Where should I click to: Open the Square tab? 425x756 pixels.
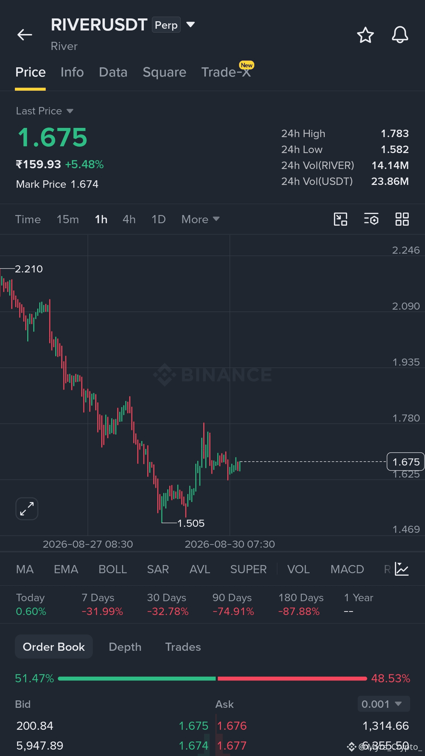pos(164,72)
